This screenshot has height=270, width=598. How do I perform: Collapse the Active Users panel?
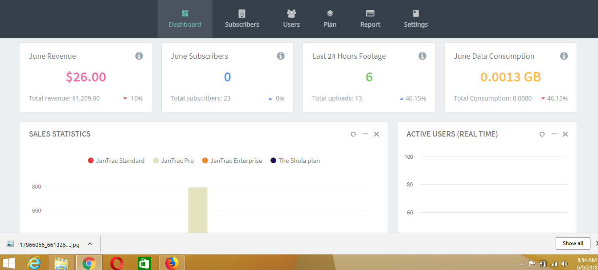point(554,134)
